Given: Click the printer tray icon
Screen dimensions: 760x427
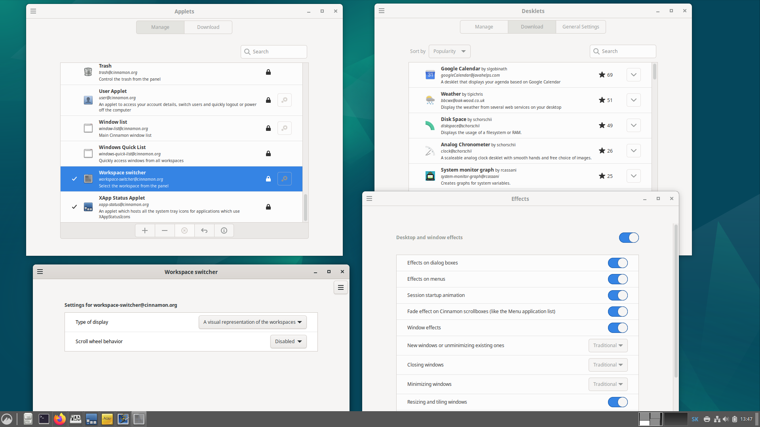Looking at the screenshot, I should point(707,419).
